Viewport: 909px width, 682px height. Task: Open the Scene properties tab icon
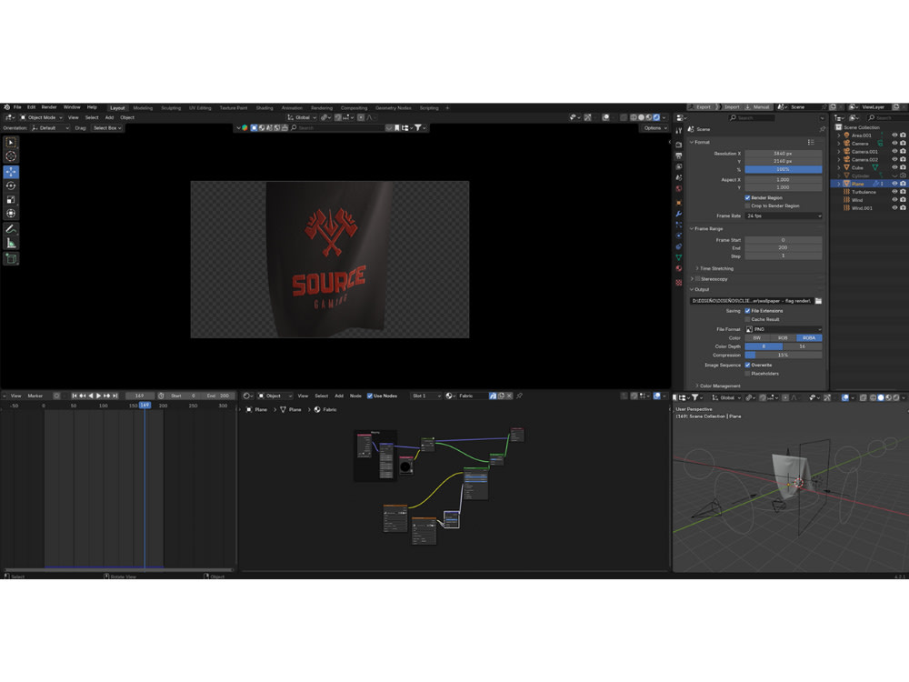click(x=679, y=178)
